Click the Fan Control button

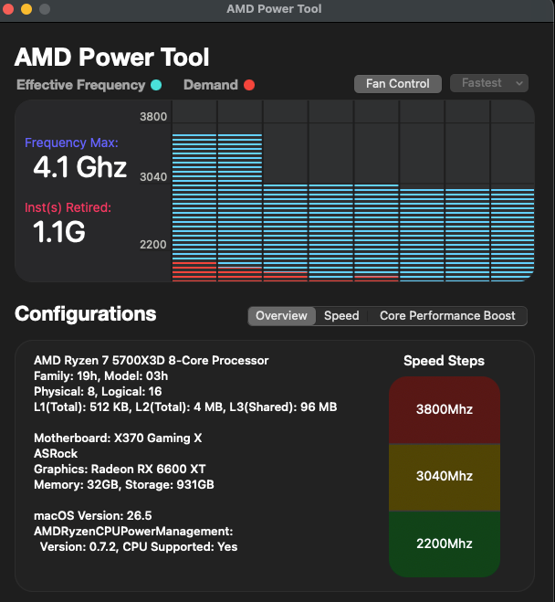pos(398,84)
